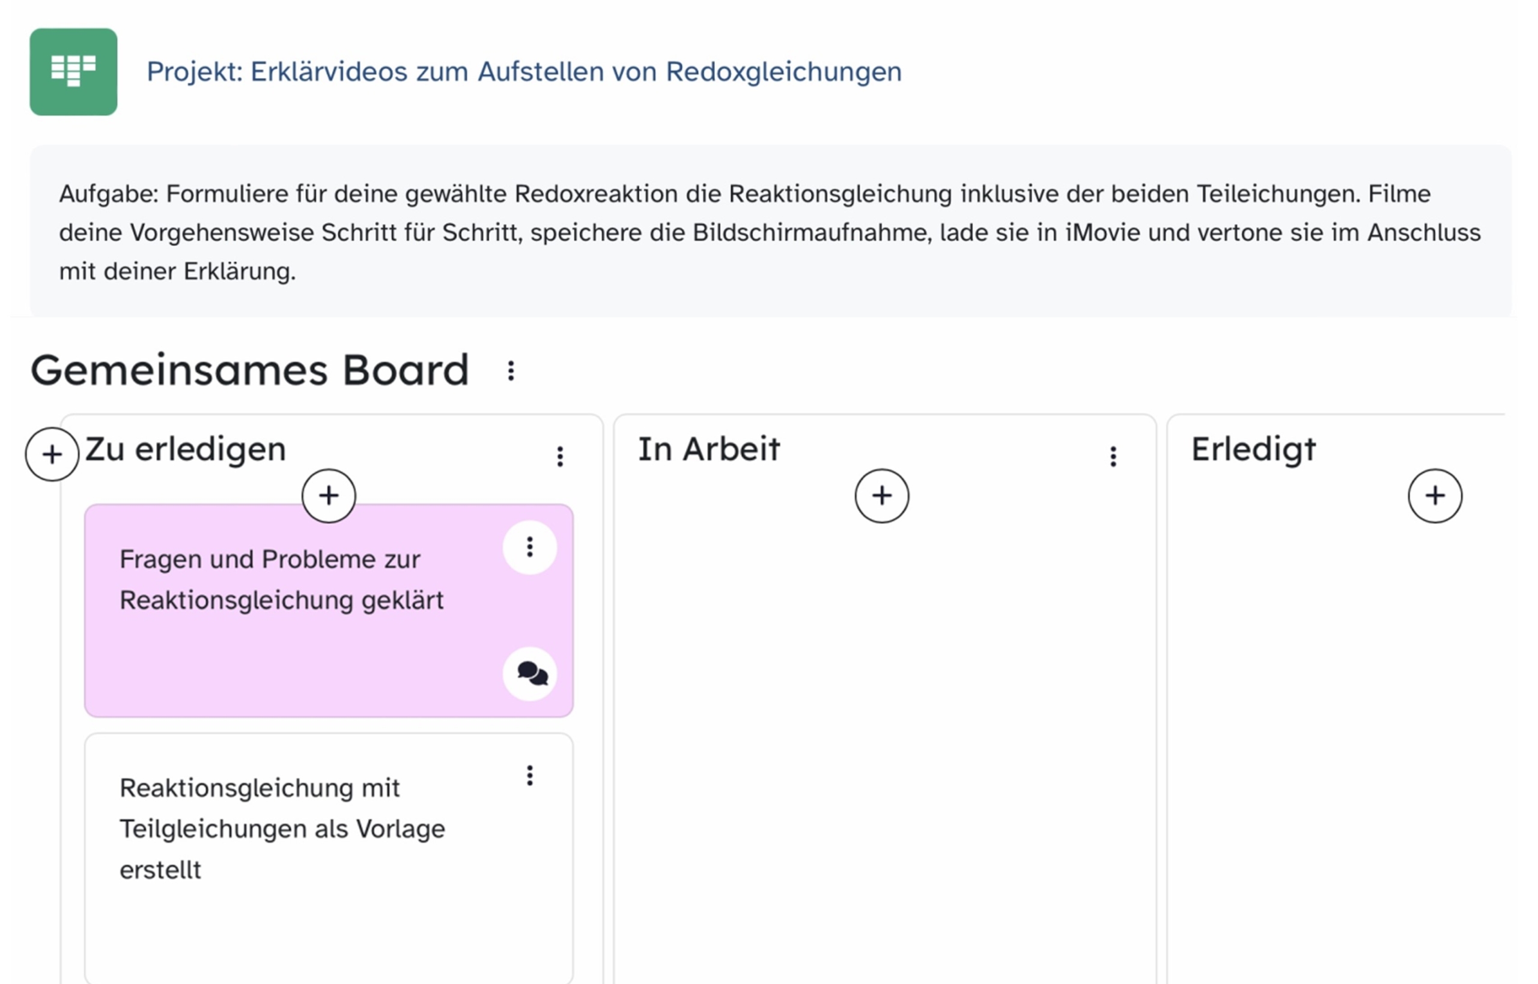The image size is (1538, 984).
Task: Click the Erledigt column heading
Action: [1253, 449]
